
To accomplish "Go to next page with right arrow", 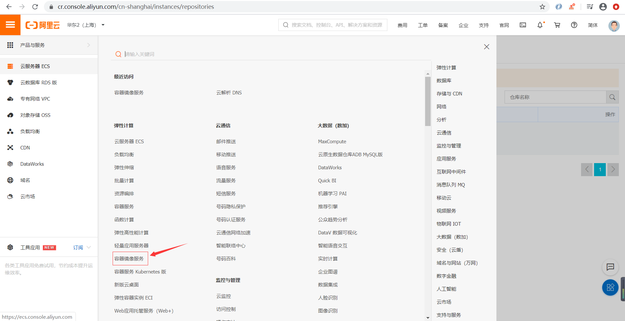I will tap(613, 169).
